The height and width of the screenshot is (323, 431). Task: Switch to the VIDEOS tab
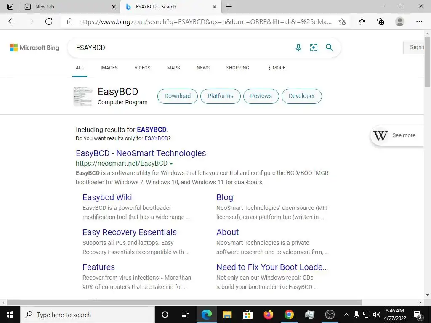[x=142, y=68]
